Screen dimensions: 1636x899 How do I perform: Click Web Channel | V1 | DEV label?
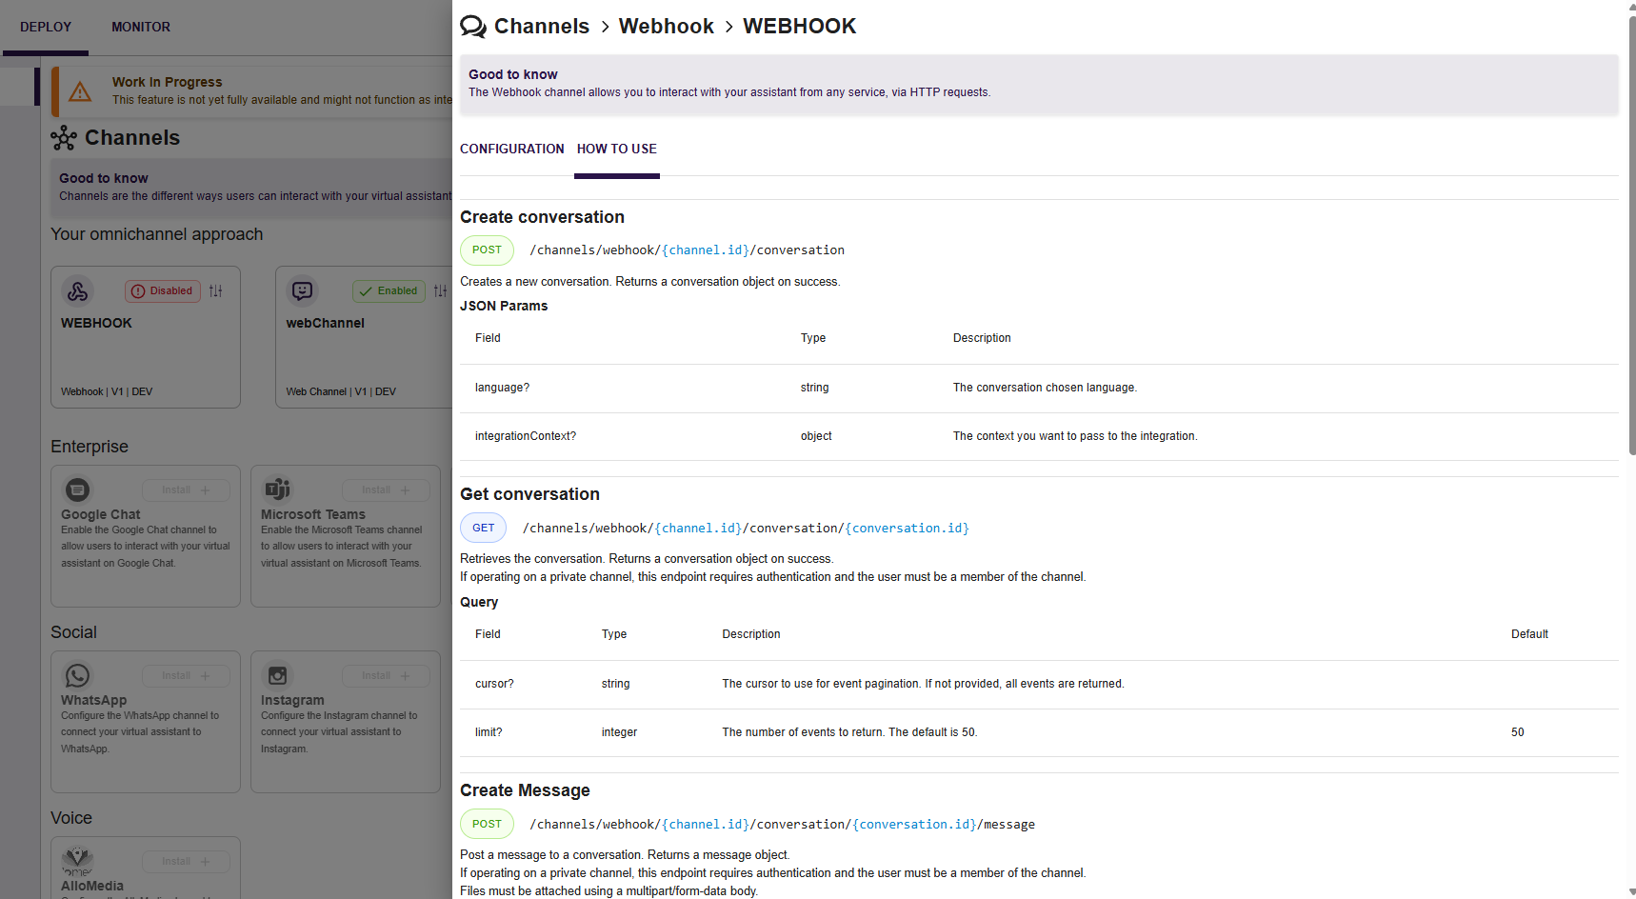pos(341,392)
